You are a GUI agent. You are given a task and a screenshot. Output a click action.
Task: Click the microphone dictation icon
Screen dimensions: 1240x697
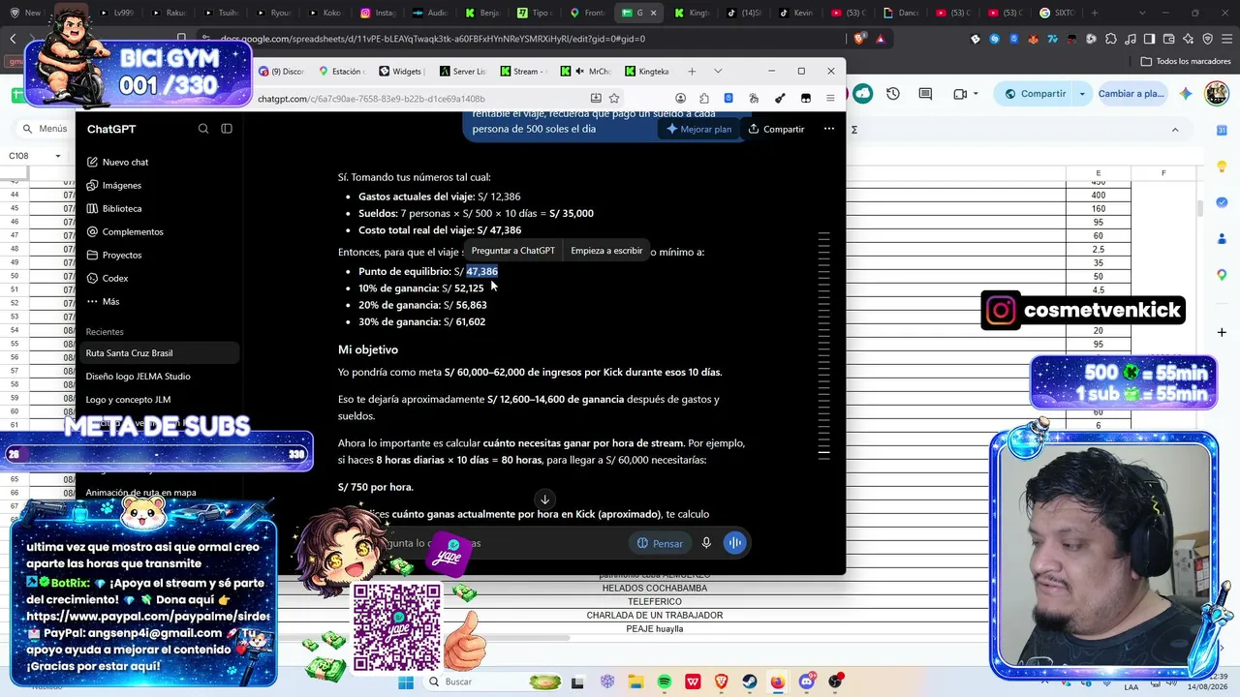coord(707,543)
